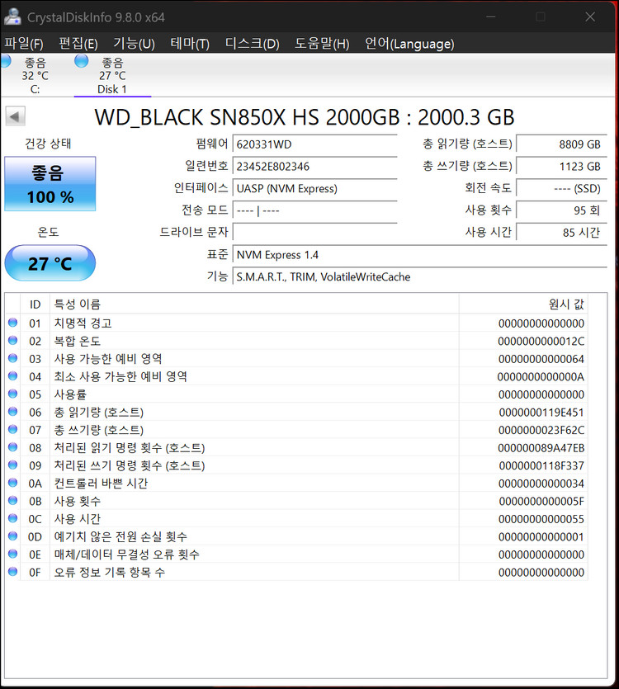Click the raw value 000000119E451

[541, 413]
